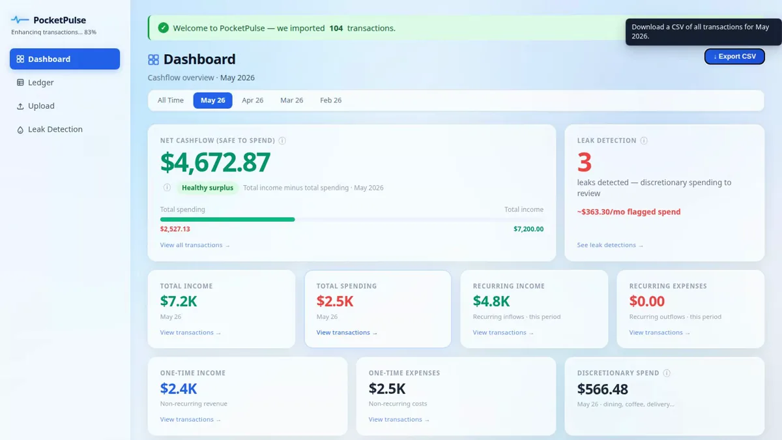
Task: Click the $7.2K Total Income figure
Action: pos(179,301)
